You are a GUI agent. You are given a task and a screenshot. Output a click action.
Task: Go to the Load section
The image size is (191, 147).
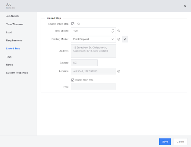tap(9, 32)
